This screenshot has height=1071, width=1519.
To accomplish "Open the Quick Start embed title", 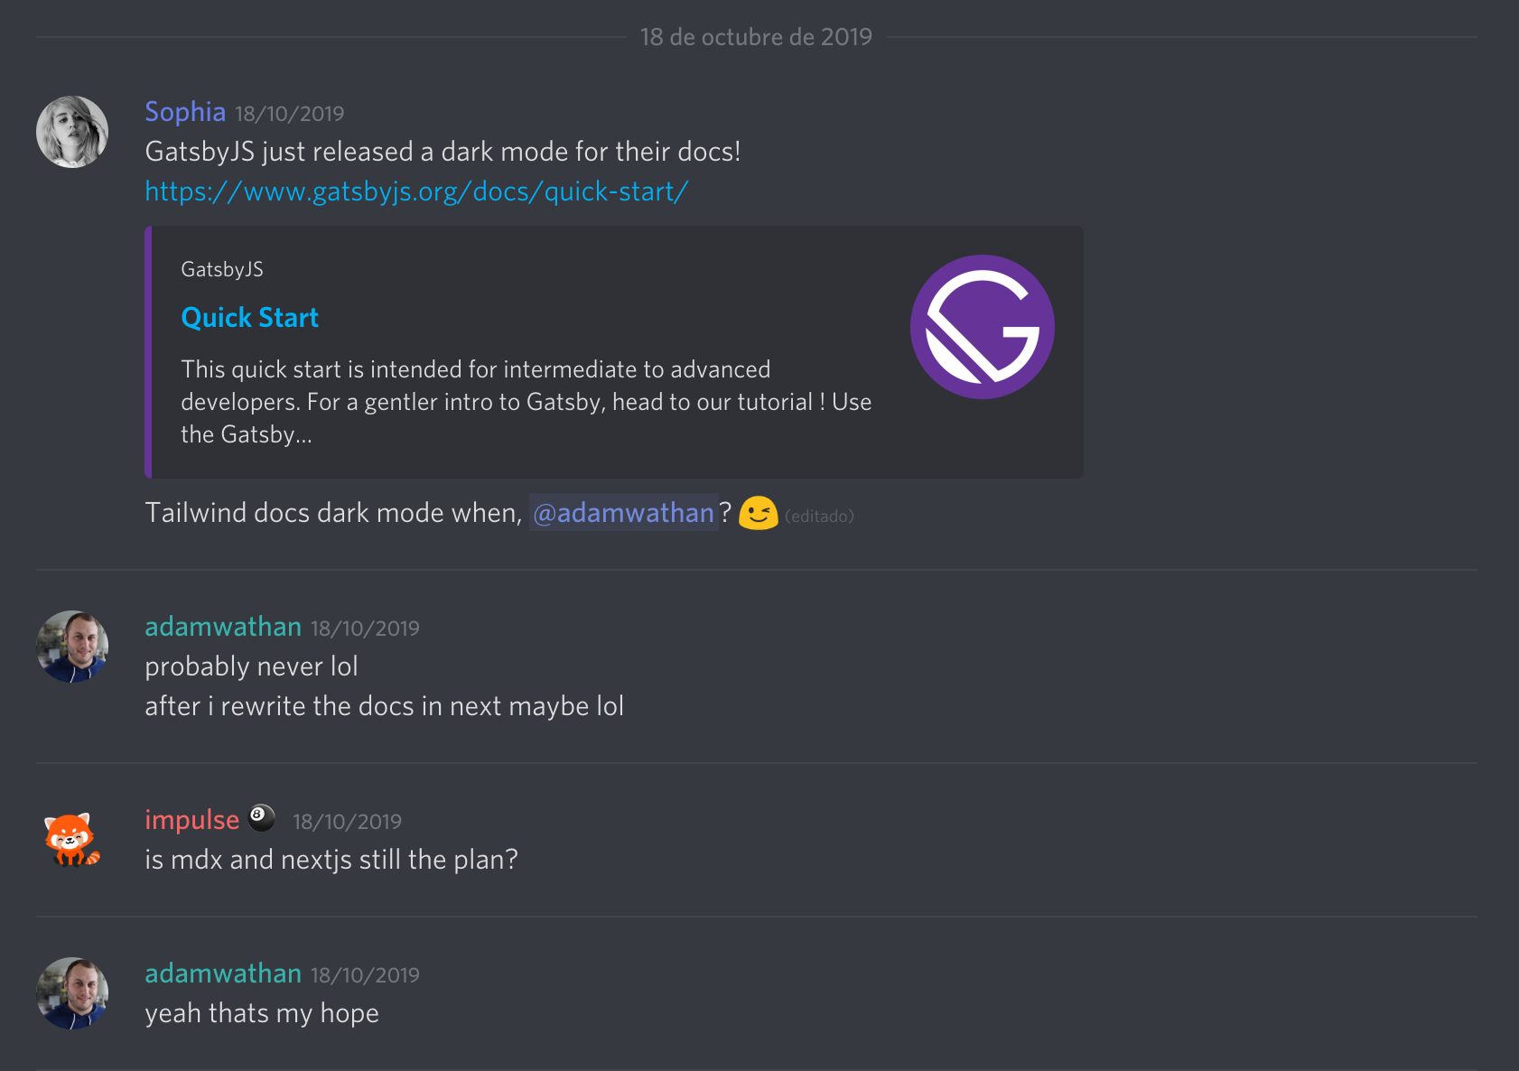I will click(249, 317).
